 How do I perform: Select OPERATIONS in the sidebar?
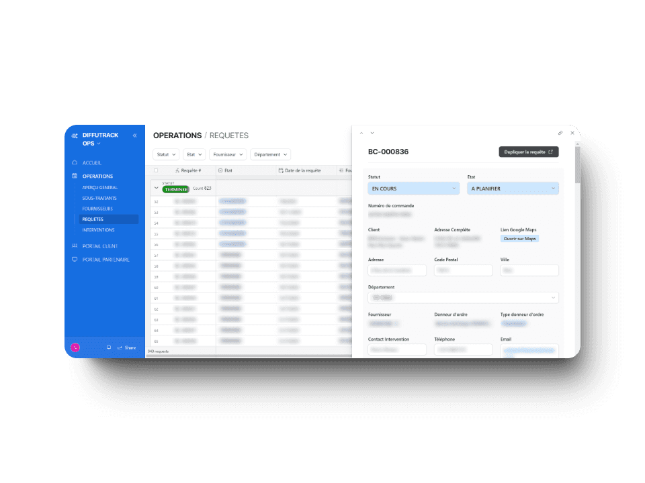[x=97, y=176]
